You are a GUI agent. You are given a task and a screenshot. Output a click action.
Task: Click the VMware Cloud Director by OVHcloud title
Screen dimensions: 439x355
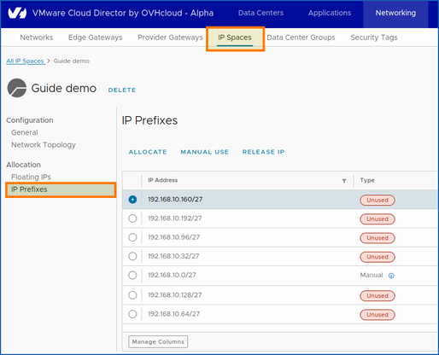click(x=123, y=13)
